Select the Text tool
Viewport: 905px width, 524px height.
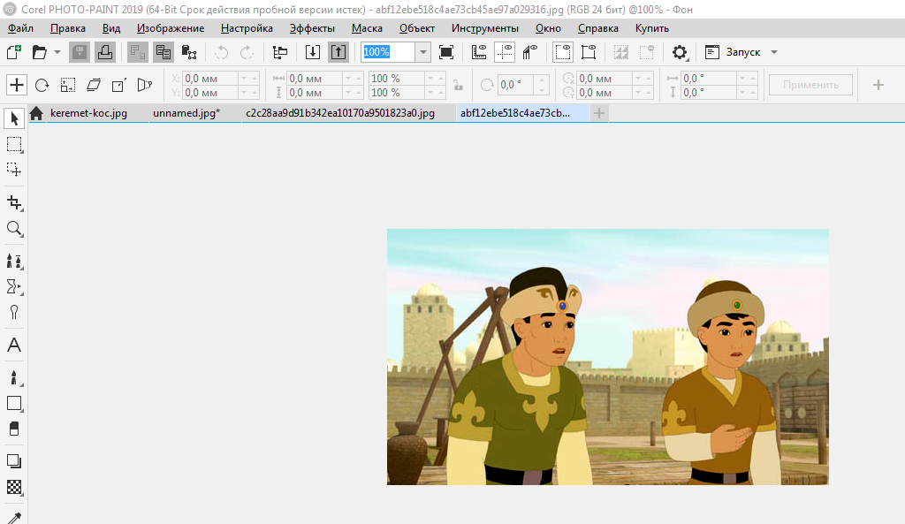click(14, 346)
